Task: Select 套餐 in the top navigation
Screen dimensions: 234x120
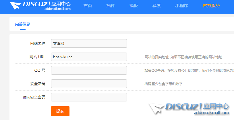Action: point(157,6)
